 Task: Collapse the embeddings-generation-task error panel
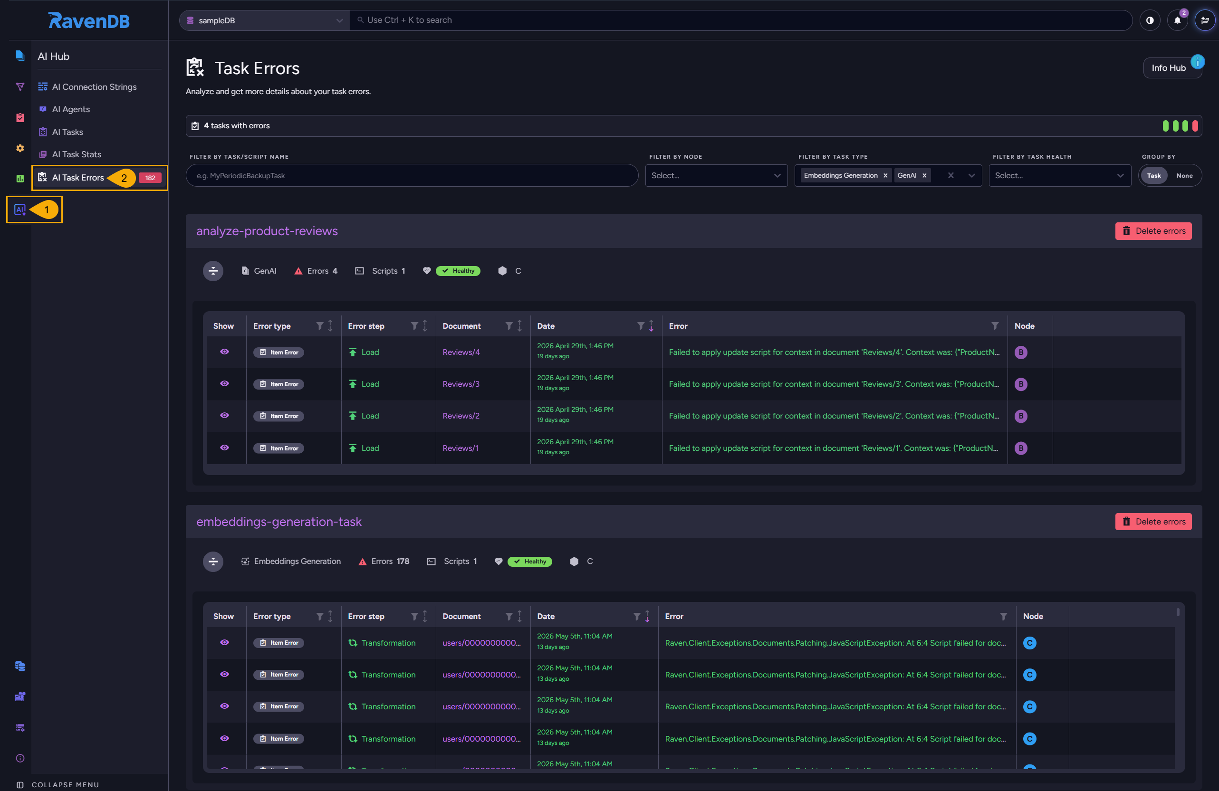pyautogui.click(x=213, y=562)
